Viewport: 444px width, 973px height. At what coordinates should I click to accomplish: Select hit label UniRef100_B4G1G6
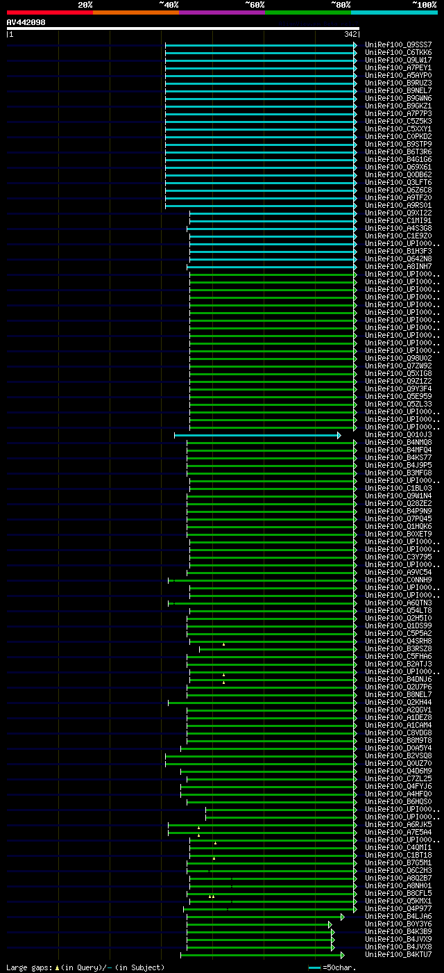(x=398, y=159)
